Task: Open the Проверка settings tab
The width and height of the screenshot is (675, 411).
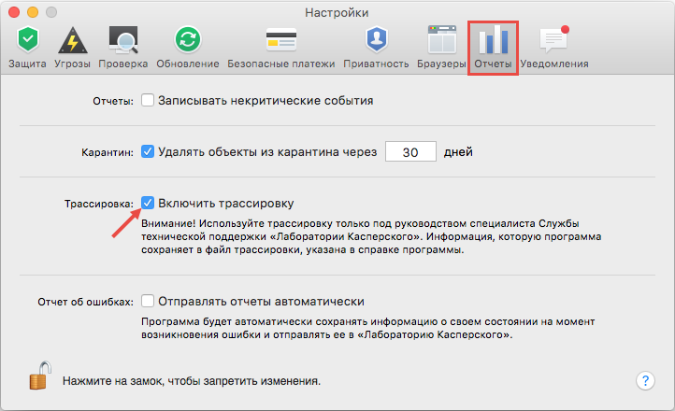Action: [x=123, y=48]
